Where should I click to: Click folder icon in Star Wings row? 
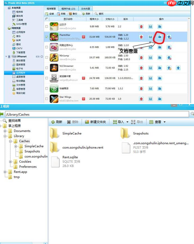pyautogui.click(x=159, y=99)
